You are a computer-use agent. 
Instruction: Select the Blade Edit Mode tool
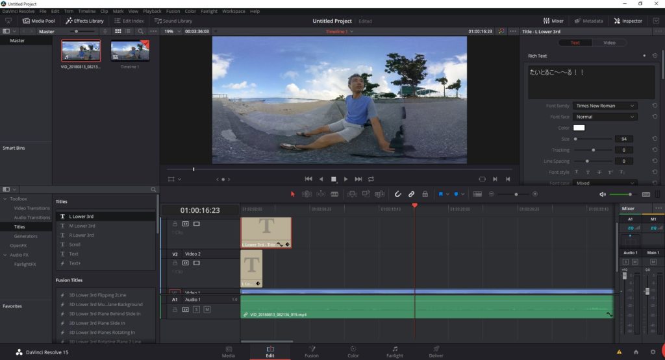click(x=334, y=194)
